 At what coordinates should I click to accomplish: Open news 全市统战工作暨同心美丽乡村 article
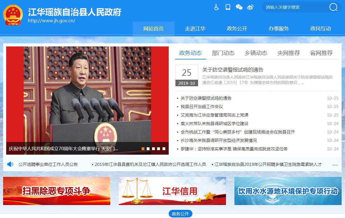coord(238,132)
